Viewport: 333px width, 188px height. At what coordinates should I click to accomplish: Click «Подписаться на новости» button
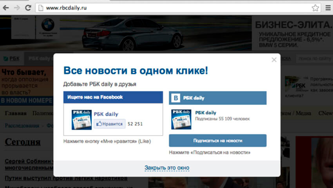coord(218,141)
